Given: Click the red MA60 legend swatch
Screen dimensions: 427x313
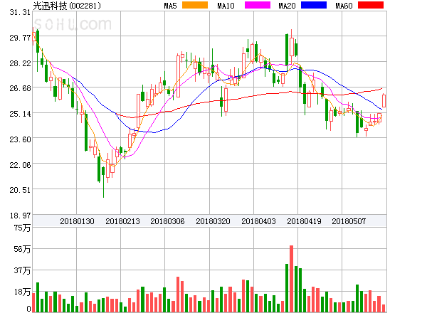Looking at the screenshot, I should point(369,6).
